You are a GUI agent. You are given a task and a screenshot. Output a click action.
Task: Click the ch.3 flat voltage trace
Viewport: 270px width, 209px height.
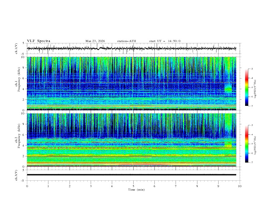(131, 175)
